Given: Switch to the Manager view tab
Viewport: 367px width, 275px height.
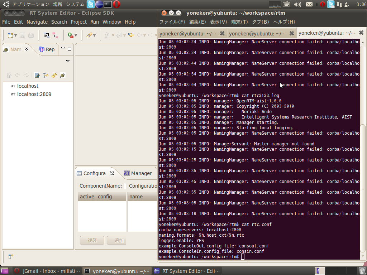Looking at the screenshot, I should click(138, 173).
